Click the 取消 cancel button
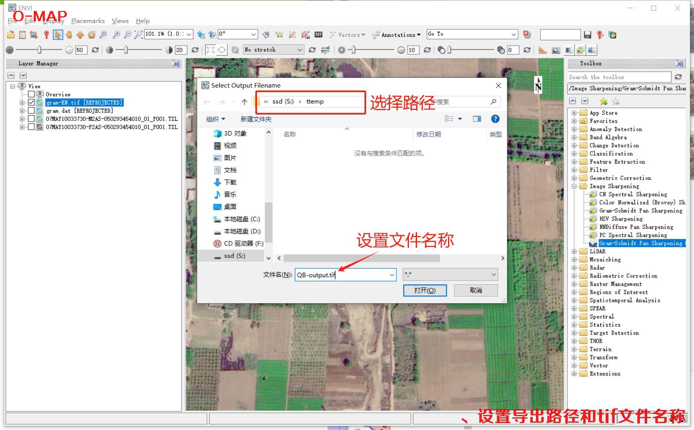The image size is (694, 430). point(475,290)
